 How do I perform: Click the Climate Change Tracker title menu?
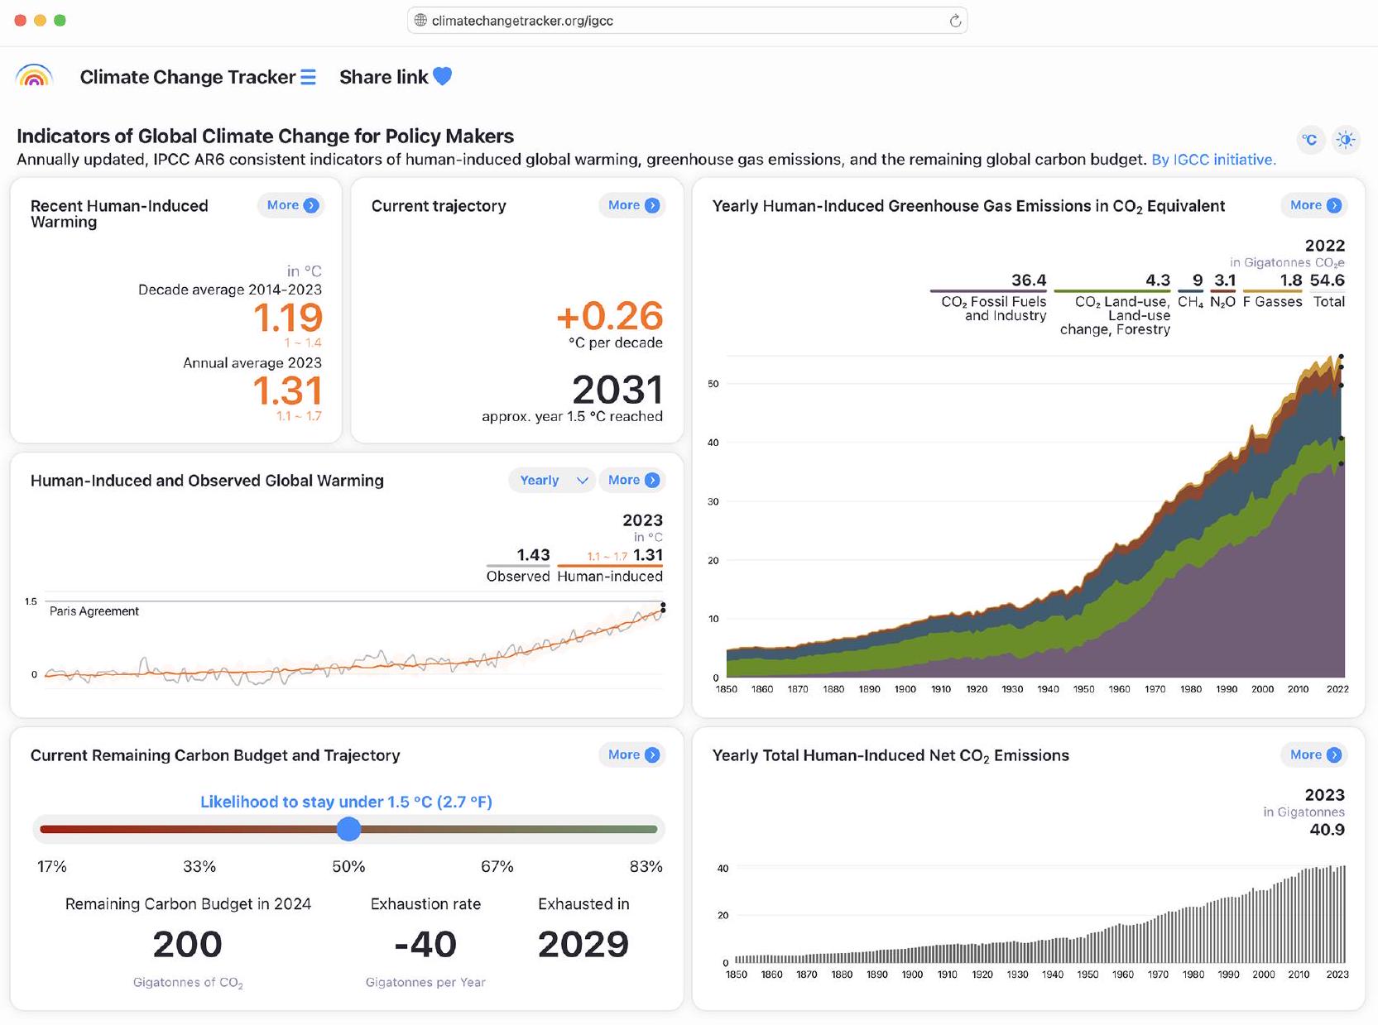click(187, 78)
